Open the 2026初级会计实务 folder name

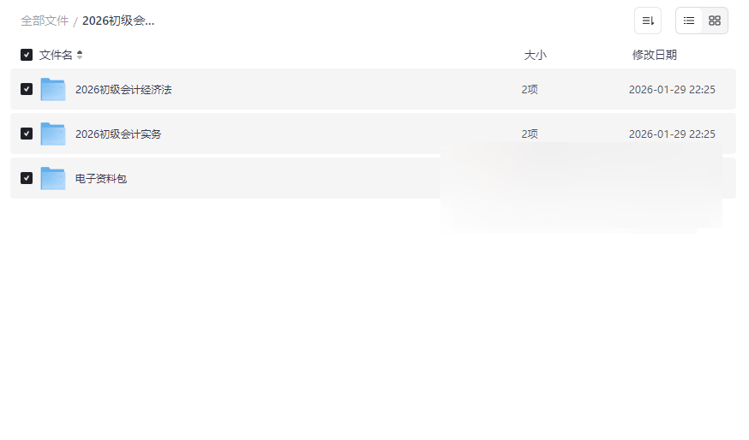pos(118,134)
